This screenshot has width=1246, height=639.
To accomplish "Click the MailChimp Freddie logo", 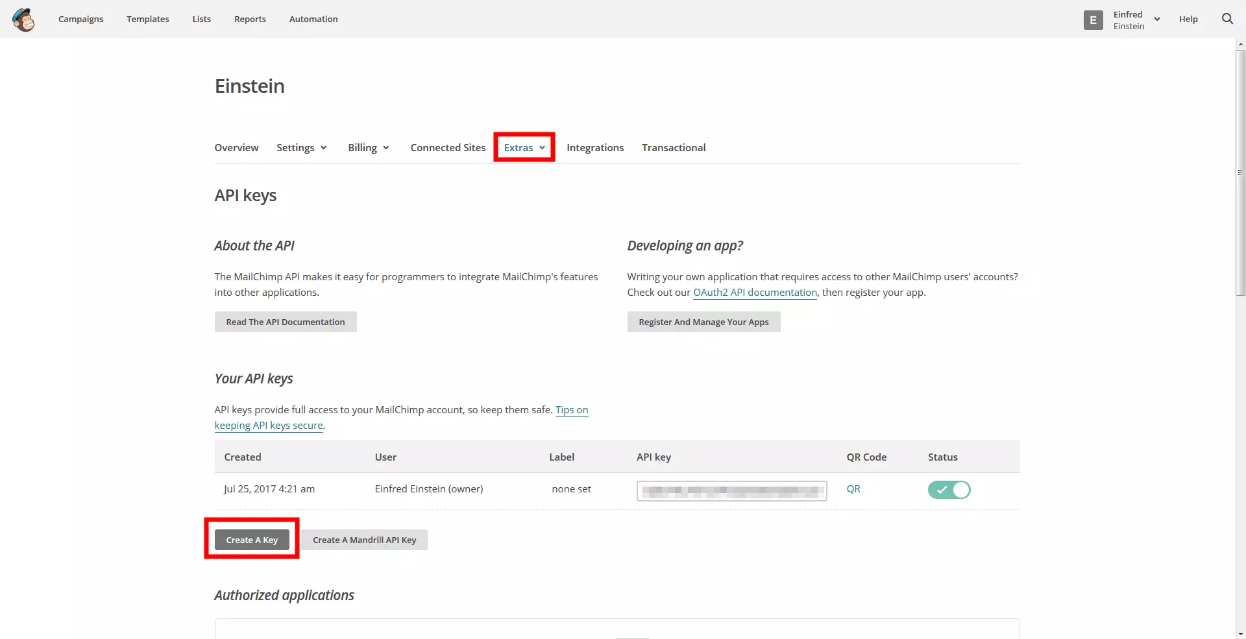I will click(x=23, y=19).
